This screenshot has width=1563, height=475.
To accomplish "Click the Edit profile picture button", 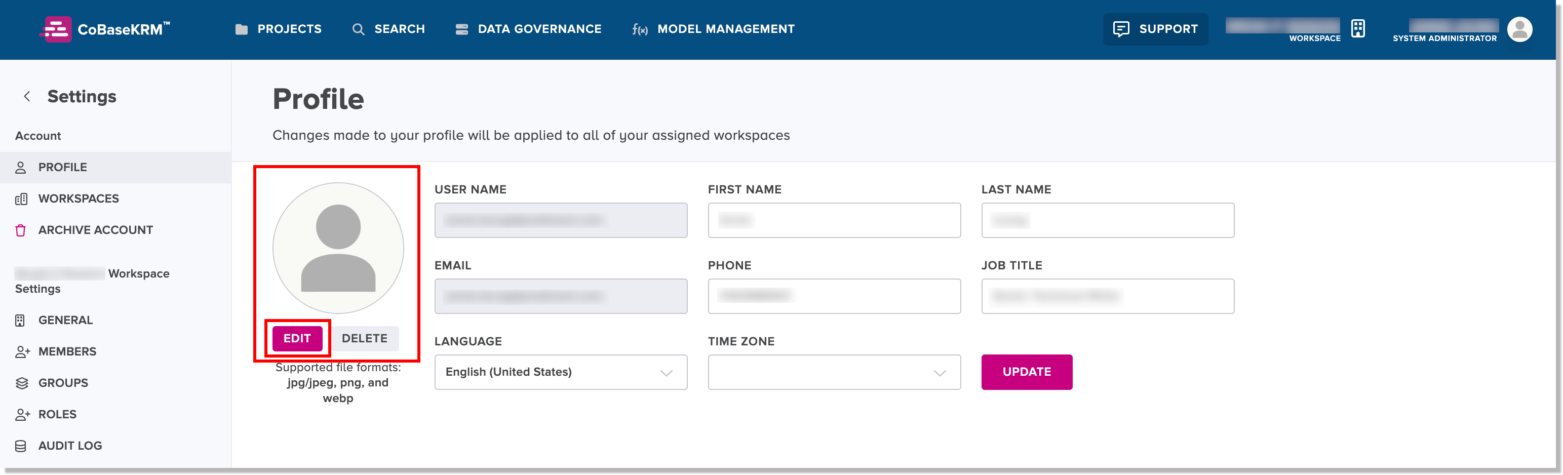I will coord(297,338).
